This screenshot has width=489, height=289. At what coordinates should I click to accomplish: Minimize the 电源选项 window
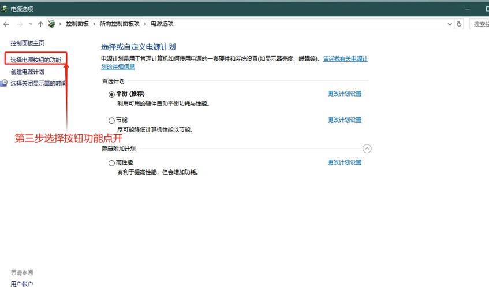(467, 9)
